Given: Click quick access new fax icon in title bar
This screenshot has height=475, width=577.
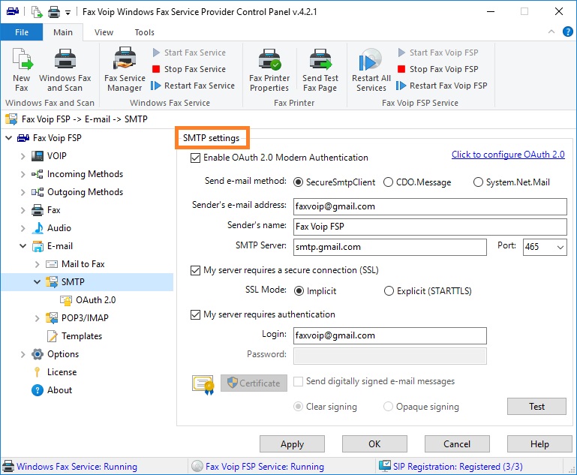Looking at the screenshot, I should pyautogui.click(x=37, y=12).
